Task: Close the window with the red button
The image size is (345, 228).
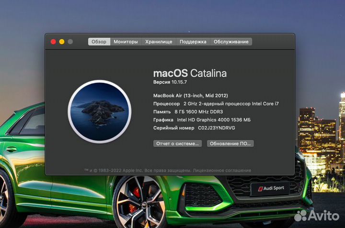Action: click(x=53, y=42)
